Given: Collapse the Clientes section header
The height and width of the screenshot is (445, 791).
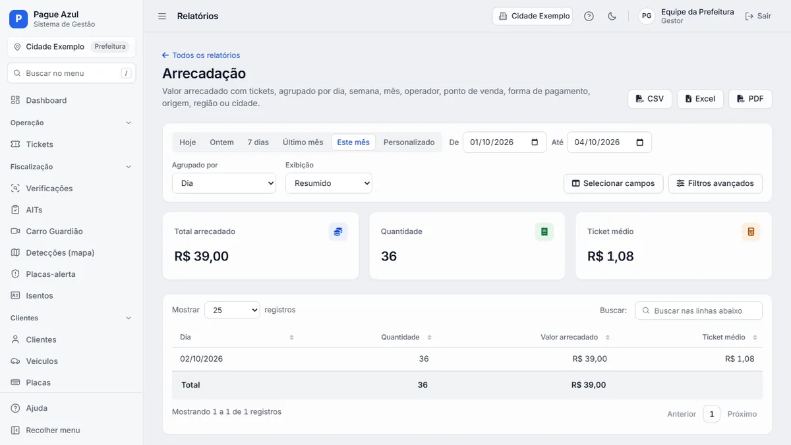Looking at the screenshot, I should tap(71, 318).
